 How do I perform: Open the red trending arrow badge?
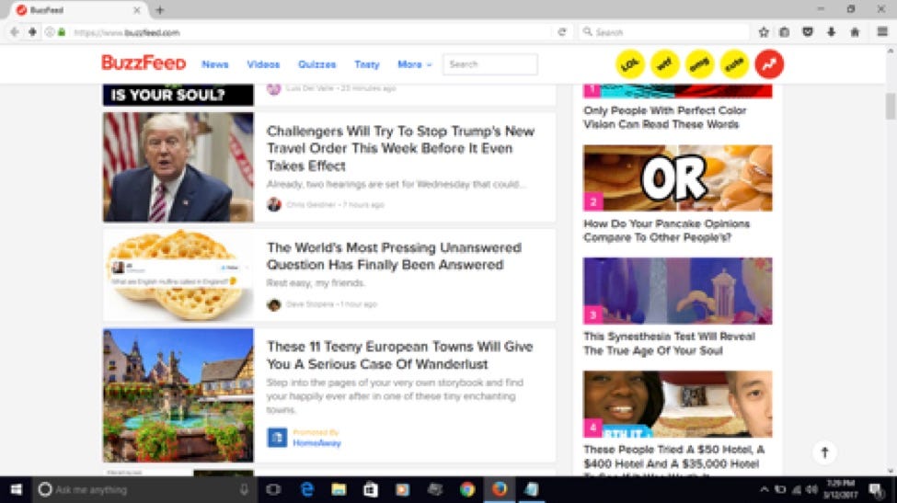[769, 64]
